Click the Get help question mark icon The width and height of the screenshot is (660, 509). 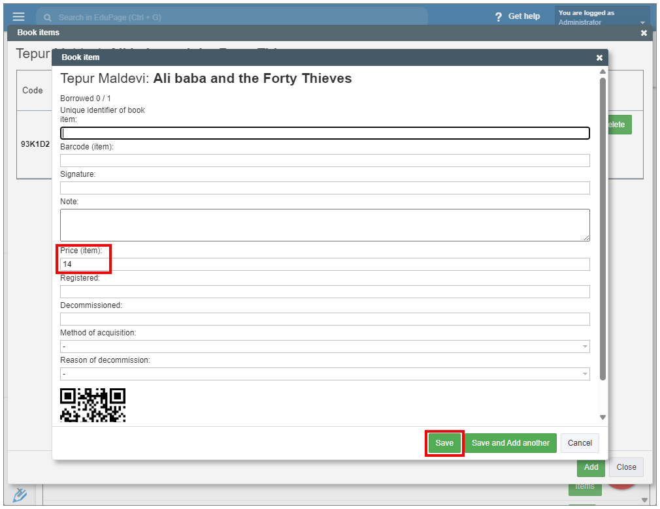499,16
